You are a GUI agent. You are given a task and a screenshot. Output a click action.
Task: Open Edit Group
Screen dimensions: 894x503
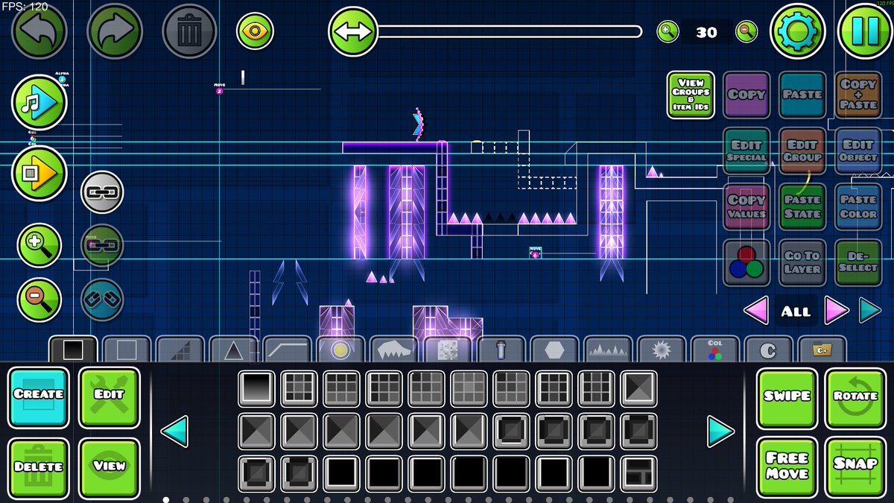pyautogui.click(x=802, y=151)
